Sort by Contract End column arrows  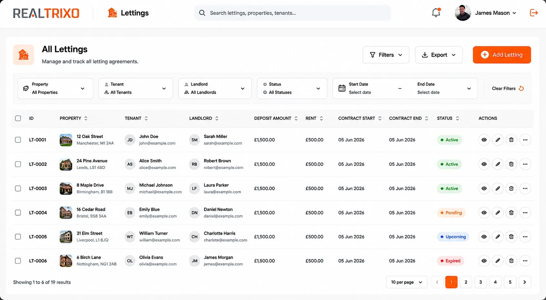(x=427, y=118)
